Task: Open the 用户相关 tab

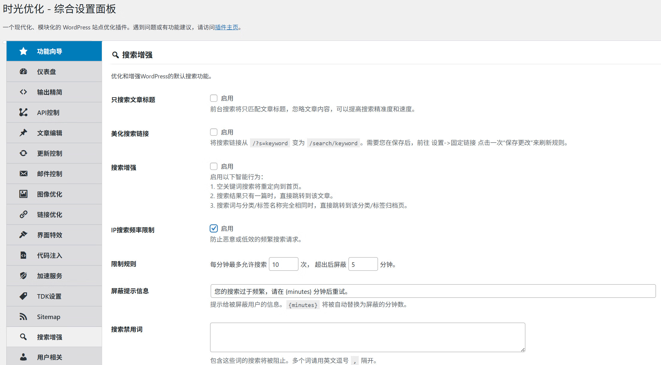Action: click(x=54, y=357)
